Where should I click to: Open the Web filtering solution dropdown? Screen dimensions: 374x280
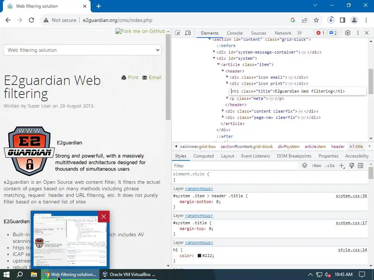click(x=83, y=50)
